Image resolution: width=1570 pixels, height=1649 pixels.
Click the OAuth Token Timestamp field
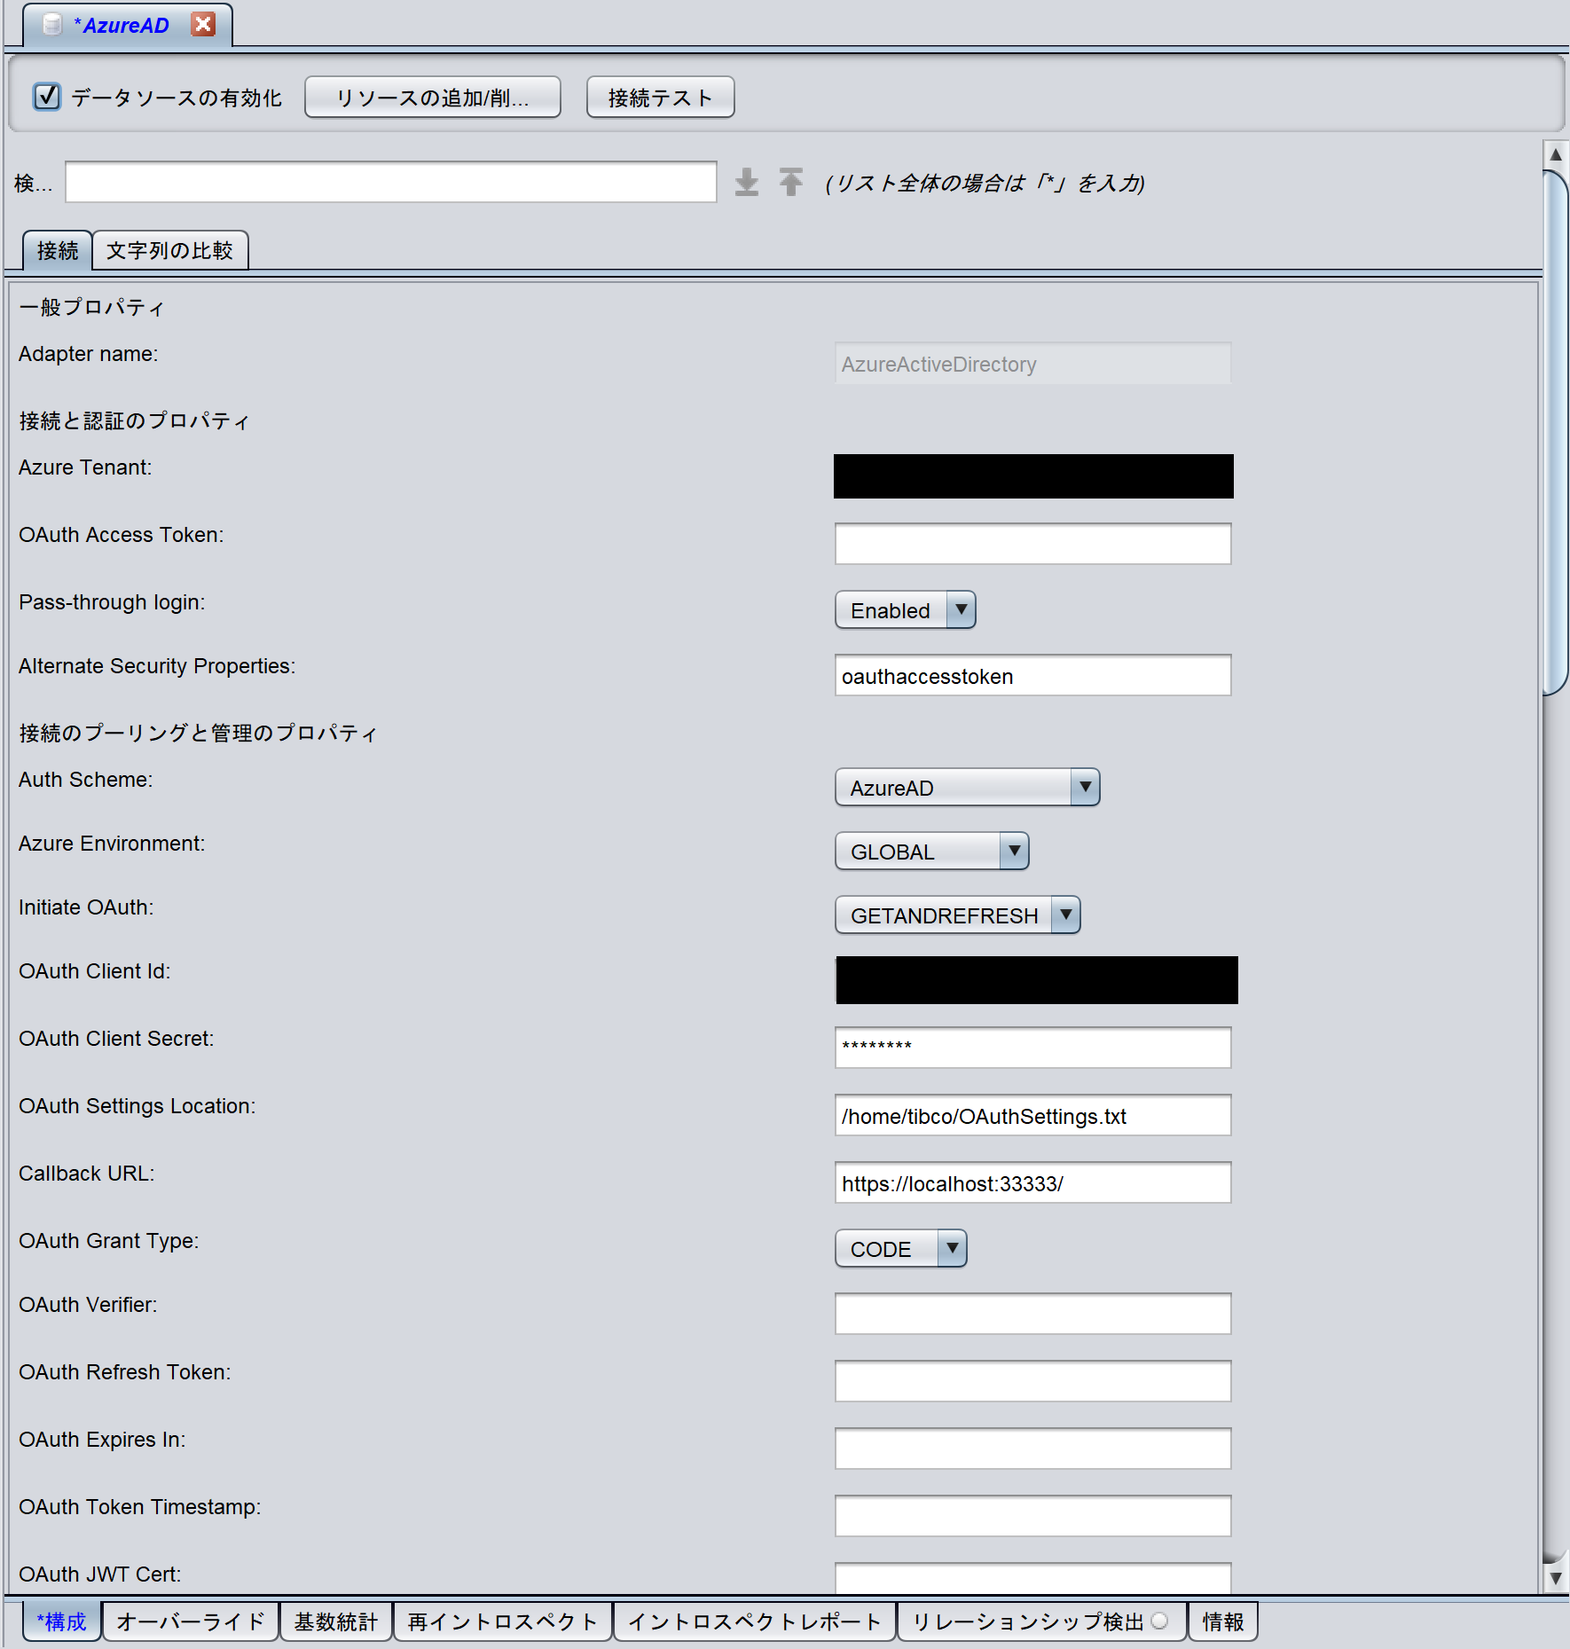pyautogui.click(x=1032, y=1516)
